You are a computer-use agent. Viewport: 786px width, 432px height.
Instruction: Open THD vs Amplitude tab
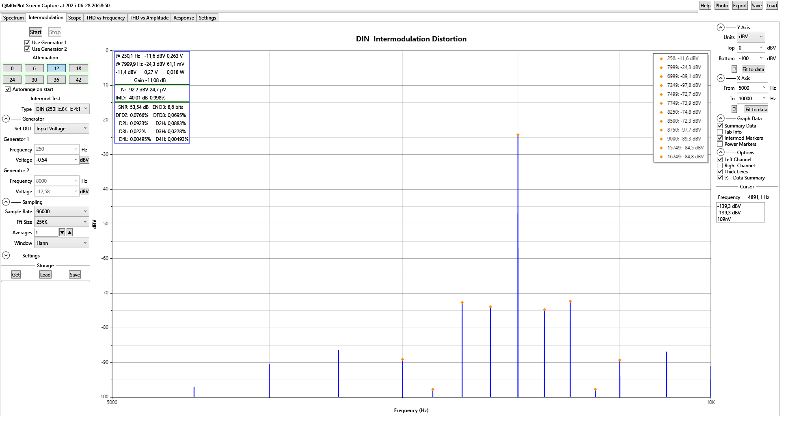[x=149, y=18]
